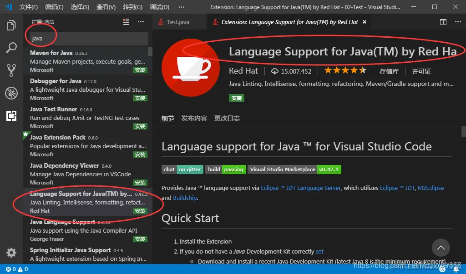
Task: Click the scroll-to-top arrow button
Action: tap(441, 248)
